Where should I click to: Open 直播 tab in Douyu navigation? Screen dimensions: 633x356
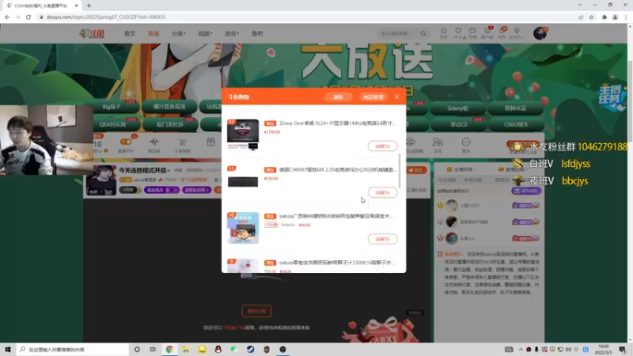[x=154, y=33]
